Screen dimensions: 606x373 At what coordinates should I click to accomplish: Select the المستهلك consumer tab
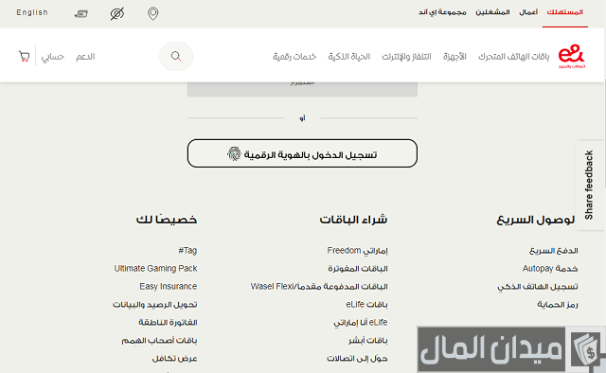(x=564, y=12)
